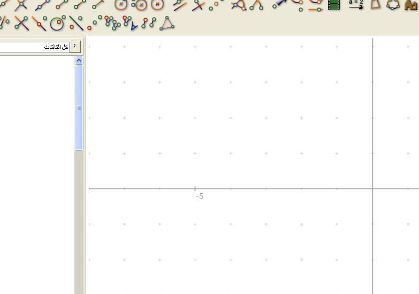Click the -5 label on the horizontal axis
Viewport: 419px width, 294px height.
(200, 196)
